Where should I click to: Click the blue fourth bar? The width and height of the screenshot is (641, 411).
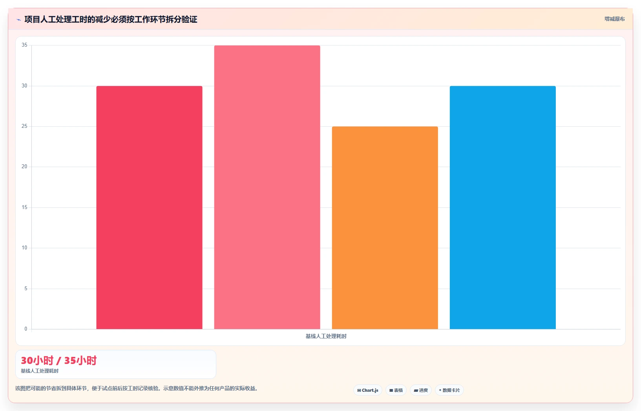[x=503, y=207]
